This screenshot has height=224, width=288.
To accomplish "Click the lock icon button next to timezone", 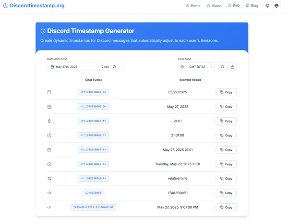I will tap(232, 67).
